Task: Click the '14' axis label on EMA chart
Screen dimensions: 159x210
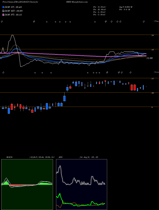Action: pyautogui.click(x=152, y=35)
